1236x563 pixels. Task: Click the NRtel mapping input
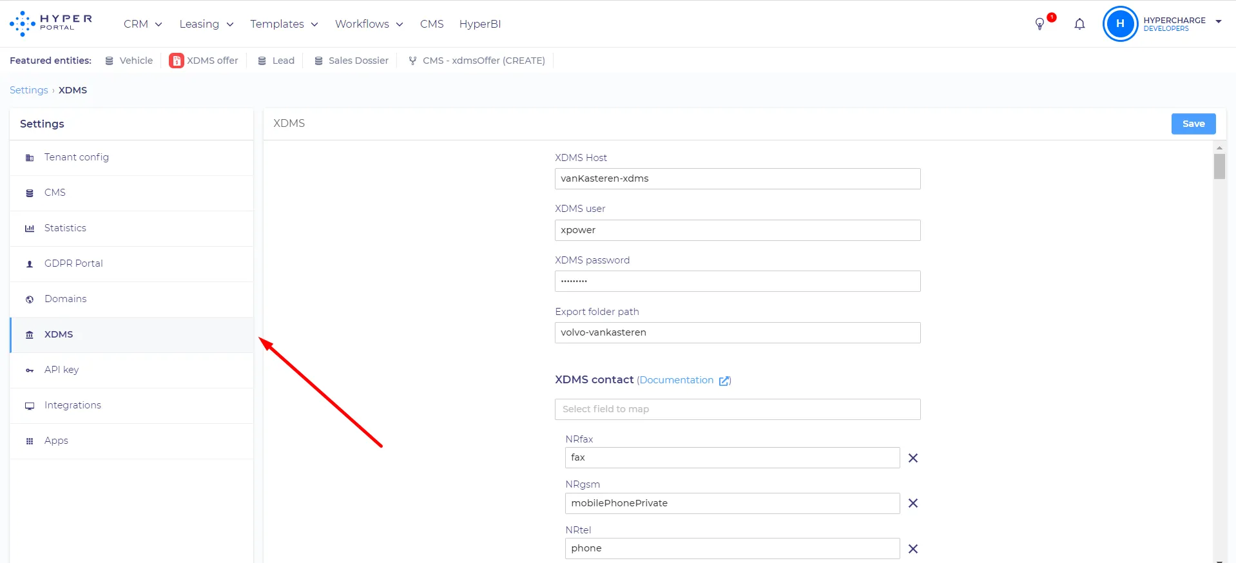point(733,549)
